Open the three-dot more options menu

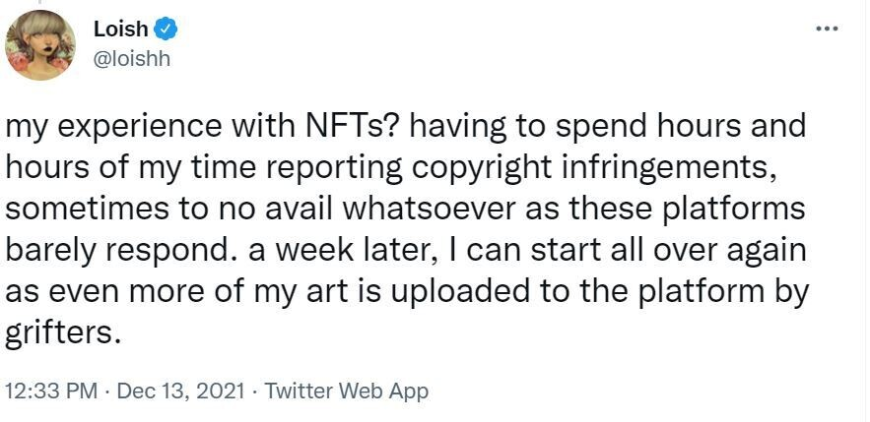coord(827,29)
